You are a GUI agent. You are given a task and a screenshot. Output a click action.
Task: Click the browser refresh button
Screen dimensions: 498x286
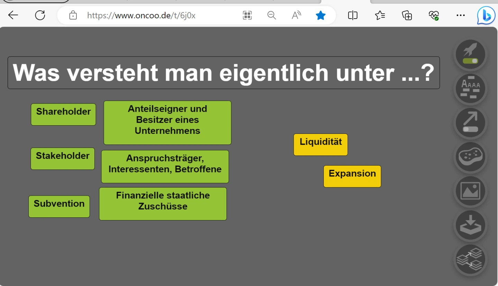(x=40, y=16)
